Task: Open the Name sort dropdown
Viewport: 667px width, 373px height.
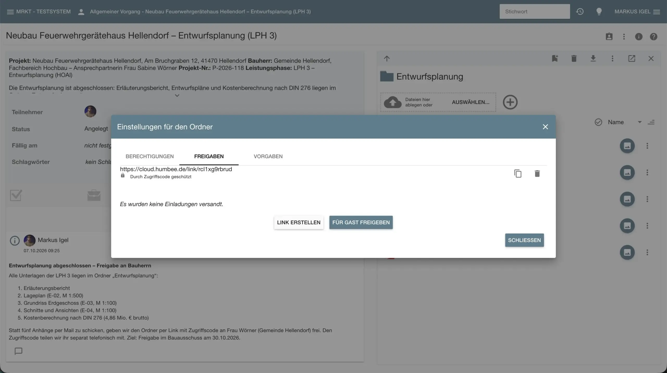Action: (x=625, y=122)
